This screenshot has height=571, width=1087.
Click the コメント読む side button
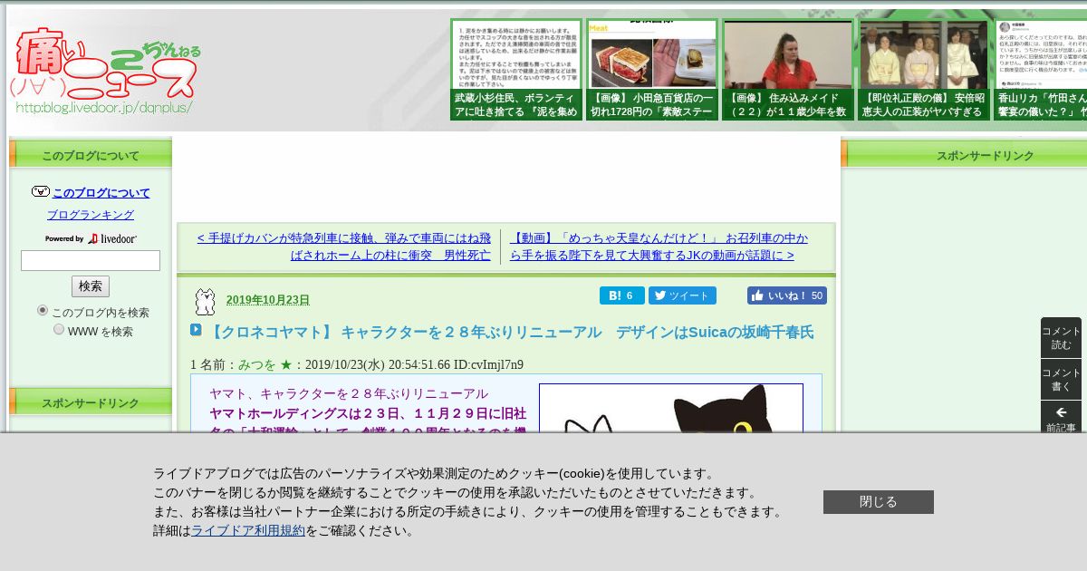(x=1061, y=338)
